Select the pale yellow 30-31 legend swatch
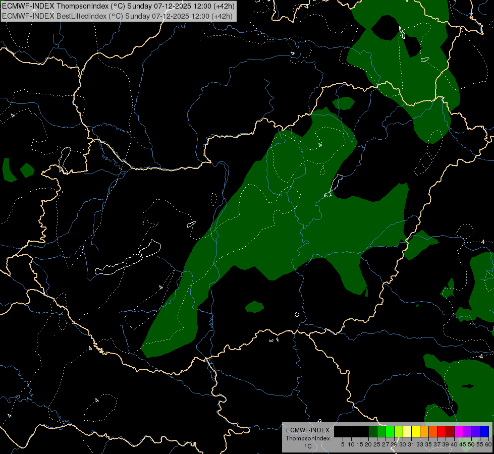 pos(407,431)
